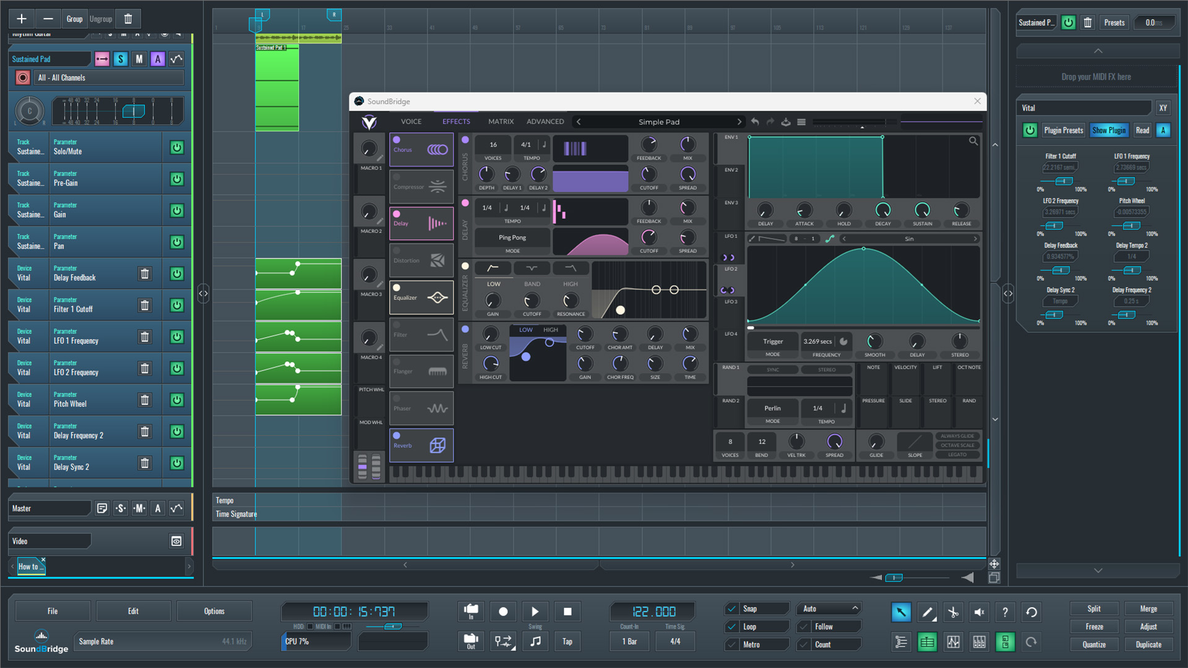Image resolution: width=1188 pixels, height=668 pixels.
Task: Click Vital's save preset icon
Action: 786,122
